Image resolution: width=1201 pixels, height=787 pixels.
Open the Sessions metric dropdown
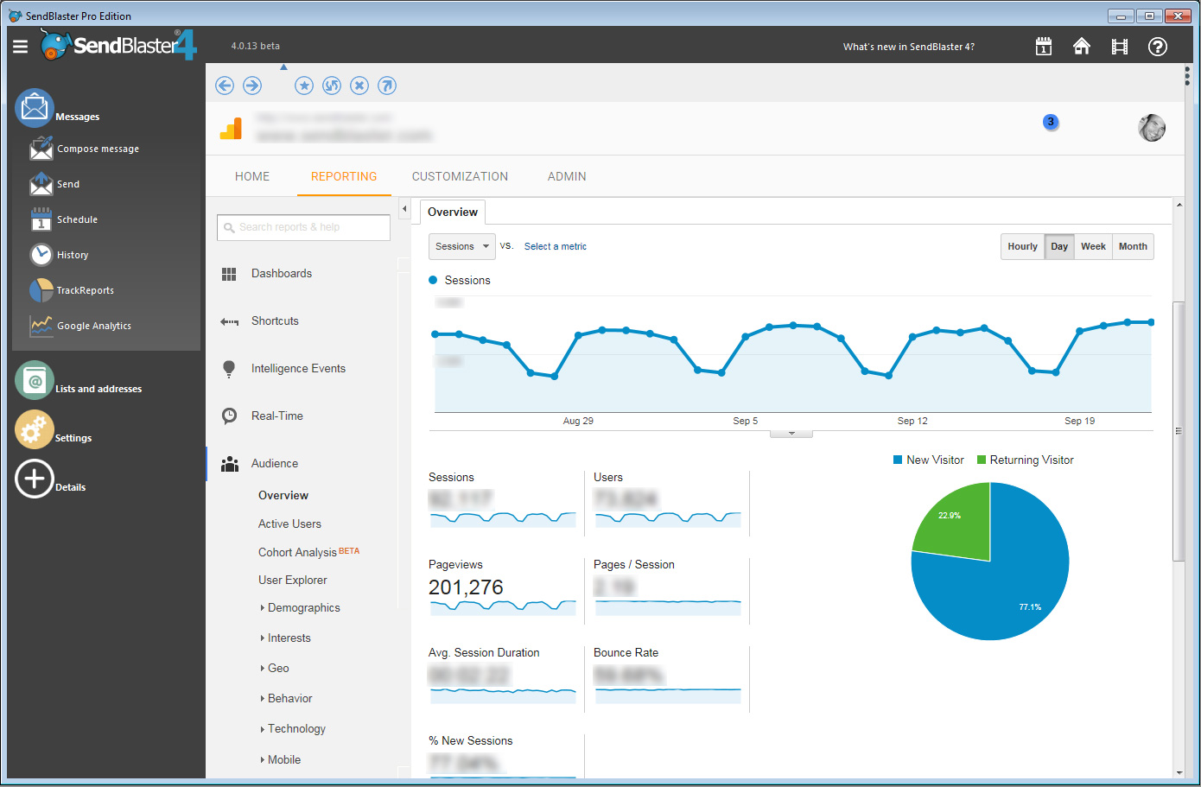[x=462, y=247]
